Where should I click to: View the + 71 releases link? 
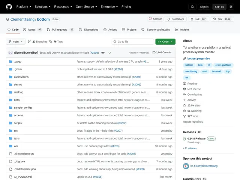pos(190,148)
